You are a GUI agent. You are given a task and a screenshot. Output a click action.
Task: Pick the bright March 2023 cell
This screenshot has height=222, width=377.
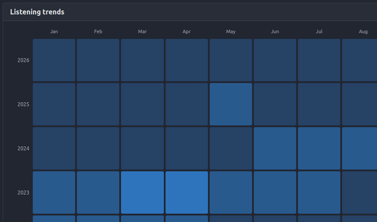142,192
